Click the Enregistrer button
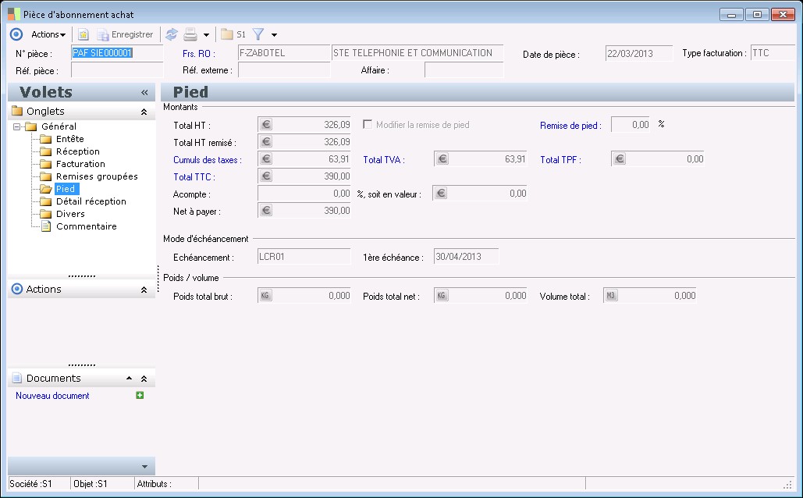This screenshot has height=498, width=803. (x=125, y=34)
